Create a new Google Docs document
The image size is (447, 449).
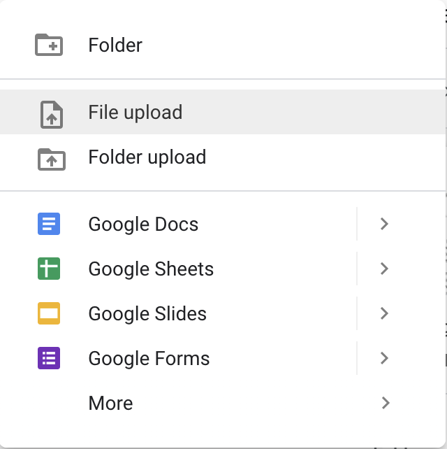pyautogui.click(x=178, y=224)
